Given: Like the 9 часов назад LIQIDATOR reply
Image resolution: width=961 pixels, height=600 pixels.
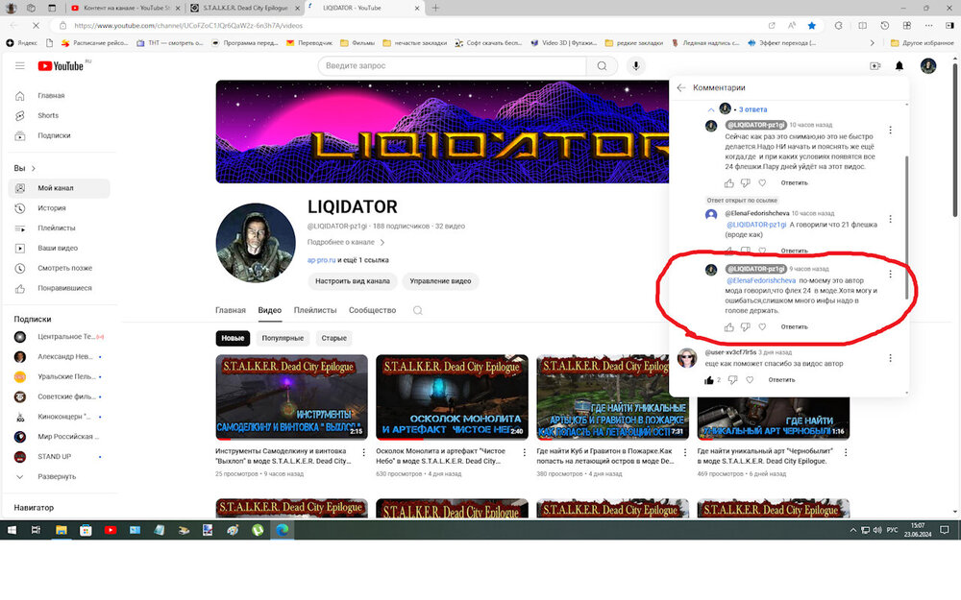Looking at the screenshot, I should click(x=728, y=327).
